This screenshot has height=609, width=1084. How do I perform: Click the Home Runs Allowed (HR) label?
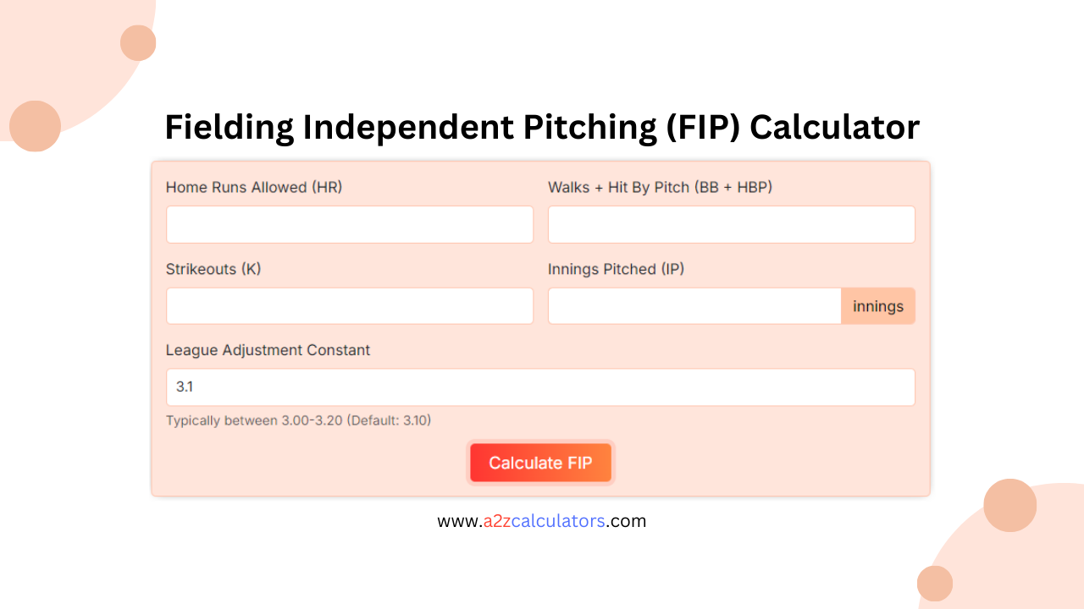click(x=253, y=187)
